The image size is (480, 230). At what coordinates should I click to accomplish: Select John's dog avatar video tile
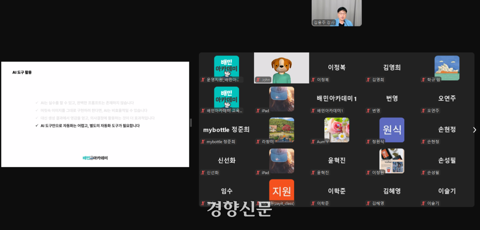point(281,67)
